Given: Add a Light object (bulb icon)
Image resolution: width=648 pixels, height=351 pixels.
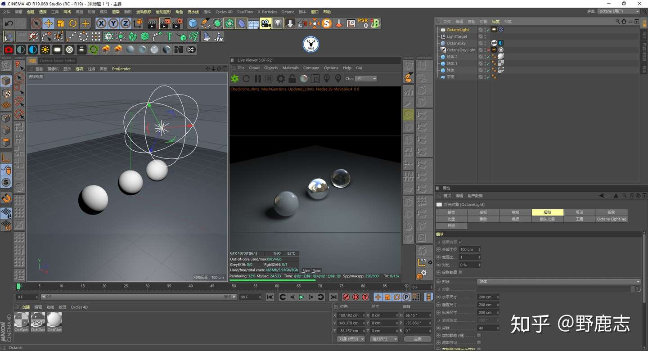Looking at the screenshot, I should (278, 23).
